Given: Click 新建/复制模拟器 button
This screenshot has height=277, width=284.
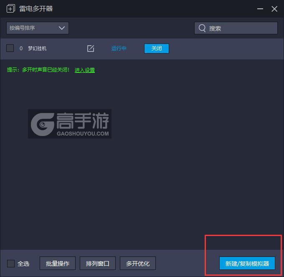Looking at the screenshot, I should [x=247, y=263].
